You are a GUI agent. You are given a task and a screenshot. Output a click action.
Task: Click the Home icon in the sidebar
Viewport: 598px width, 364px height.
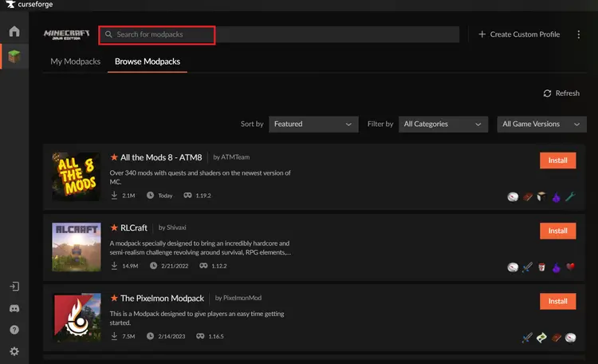click(x=14, y=32)
